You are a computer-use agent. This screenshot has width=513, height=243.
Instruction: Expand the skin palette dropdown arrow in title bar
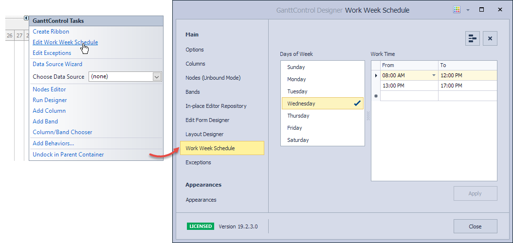(x=468, y=10)
